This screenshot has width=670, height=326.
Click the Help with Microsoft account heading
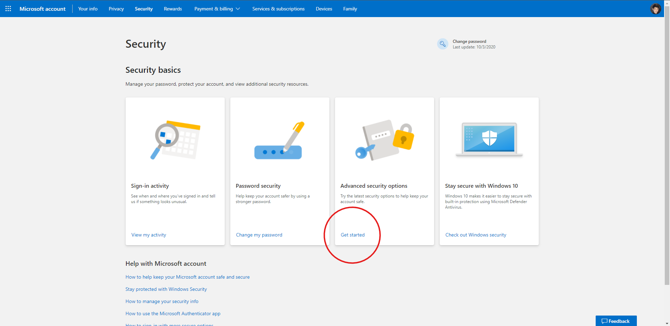pyautogui.click(x=166, y=264)
